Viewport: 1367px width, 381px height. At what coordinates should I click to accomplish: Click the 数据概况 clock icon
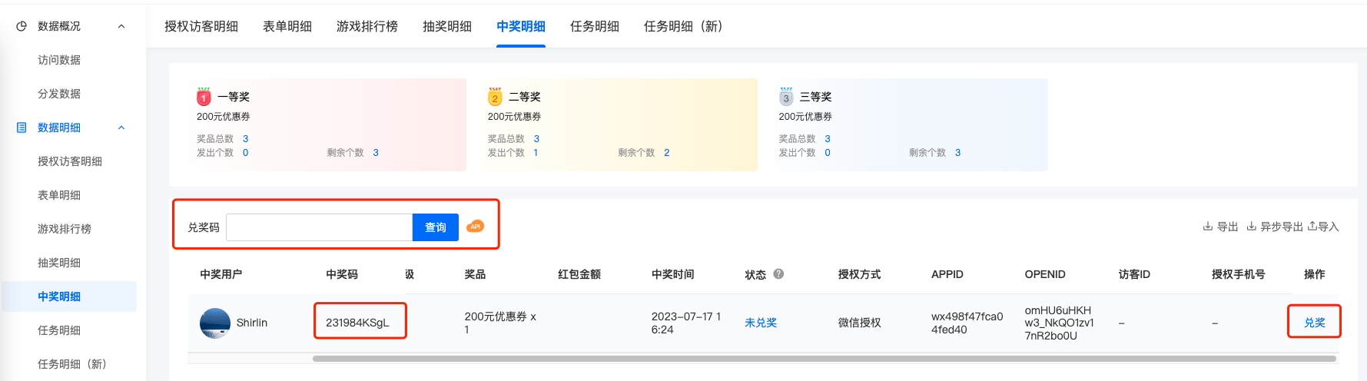tap(22, 26)
